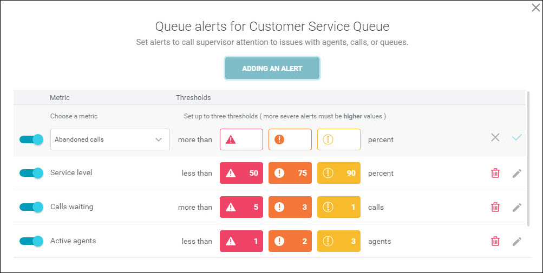This screenshot has height=273, width=543.
Task: Edit the Calls waiting alert
Action: pyautogui.click(x=516, y=207)
